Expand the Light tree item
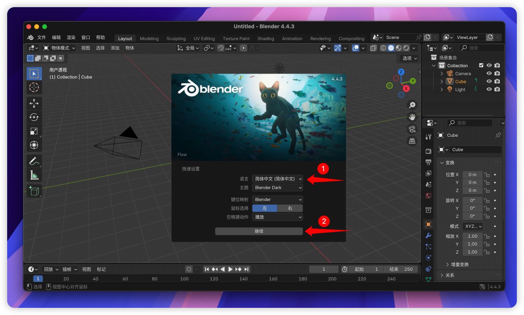This screenshot has height=315, width=524. tap(442, 89)
